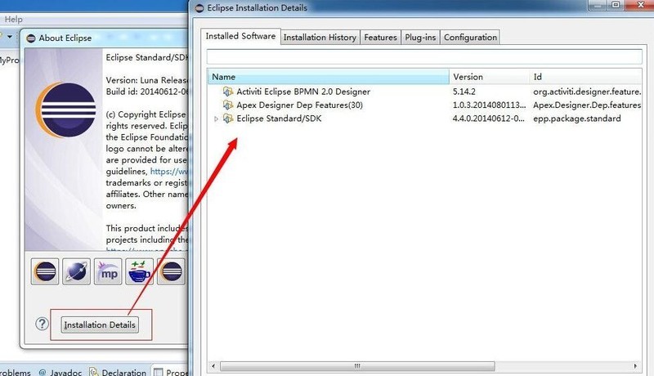Sort the list by Name column header
The width and height of the screenshot is (654, 376).
327,77
